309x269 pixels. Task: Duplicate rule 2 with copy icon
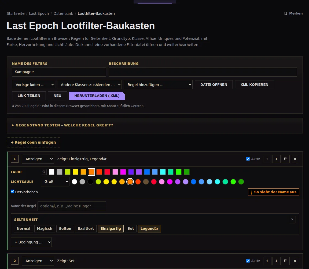coord(286,261)
